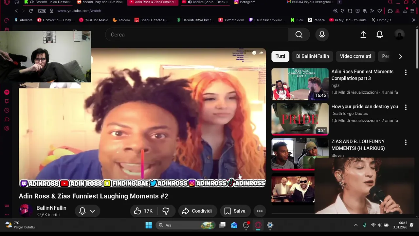419x236 pixels.
Task: Dislike the video with the thumbs-down icon
Action: 166,211
